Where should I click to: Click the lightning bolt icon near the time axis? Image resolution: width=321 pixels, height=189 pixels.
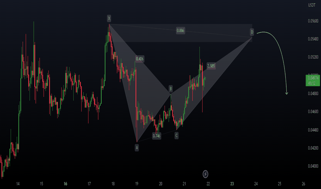[205, 174]
